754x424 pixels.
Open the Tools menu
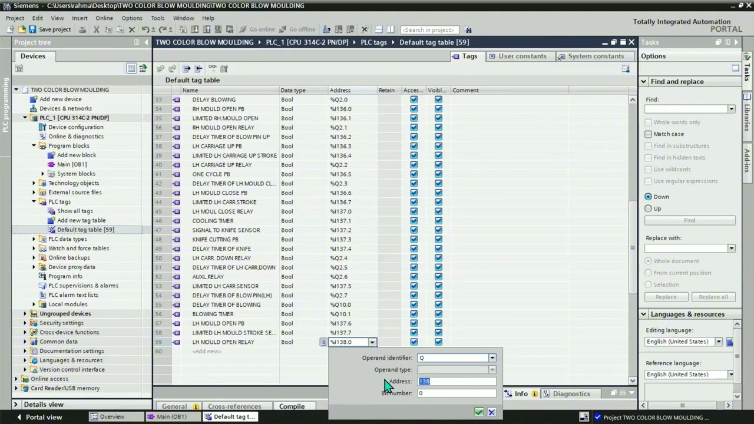pos(157,18)
